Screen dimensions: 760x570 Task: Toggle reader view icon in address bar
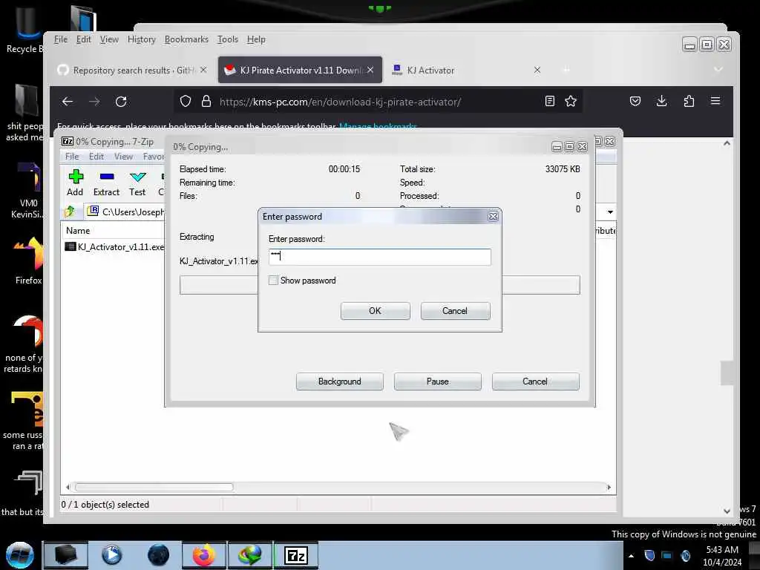[550, 101]
